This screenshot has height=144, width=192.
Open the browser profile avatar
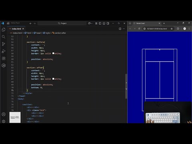tap(184, 29)
